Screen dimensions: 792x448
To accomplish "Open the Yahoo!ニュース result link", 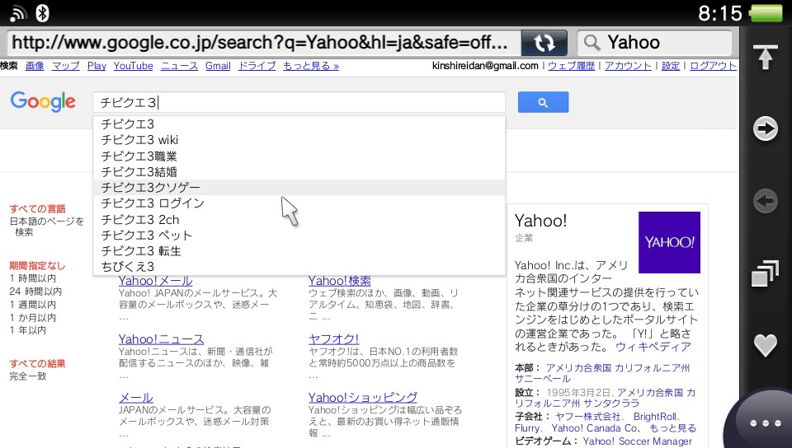I will tap(161, 339).
